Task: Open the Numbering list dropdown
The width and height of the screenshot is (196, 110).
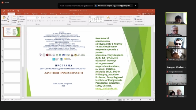Action: [x=57, y=18]
